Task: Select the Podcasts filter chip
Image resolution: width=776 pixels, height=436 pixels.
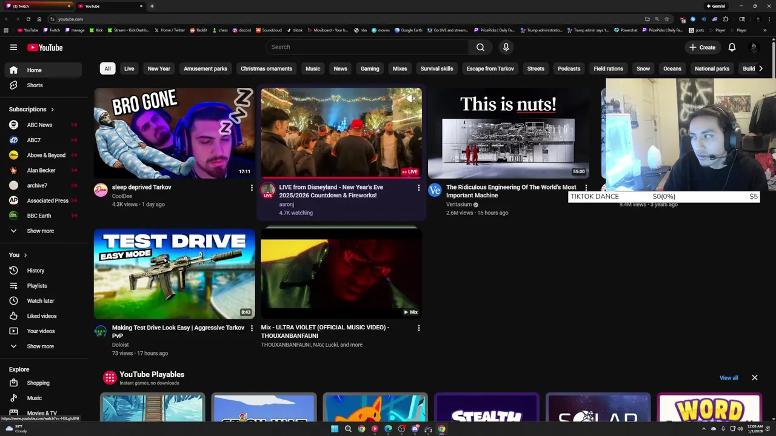Action: click(x=569, y=68)
